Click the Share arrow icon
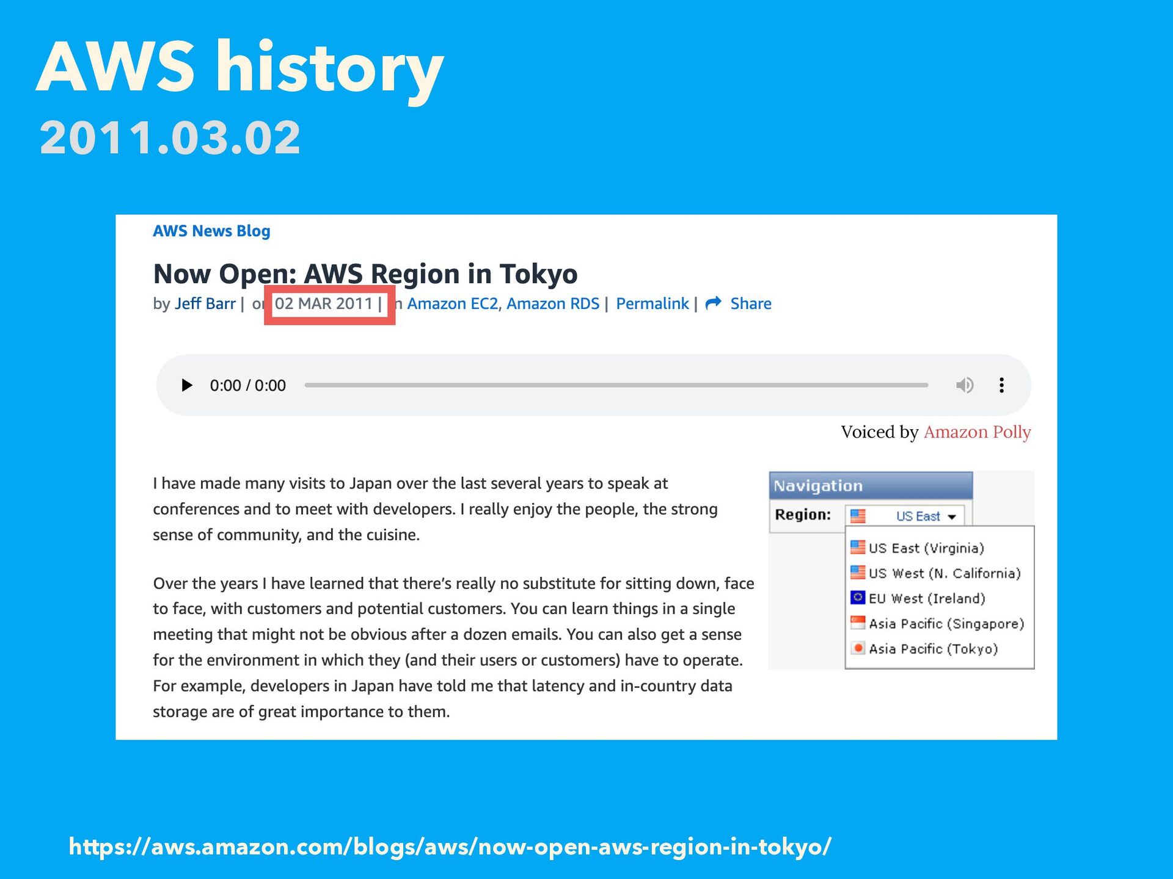 713,303
